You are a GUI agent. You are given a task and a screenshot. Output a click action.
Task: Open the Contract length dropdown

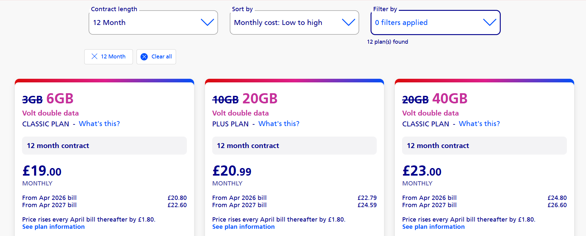(x=153, y=22)
